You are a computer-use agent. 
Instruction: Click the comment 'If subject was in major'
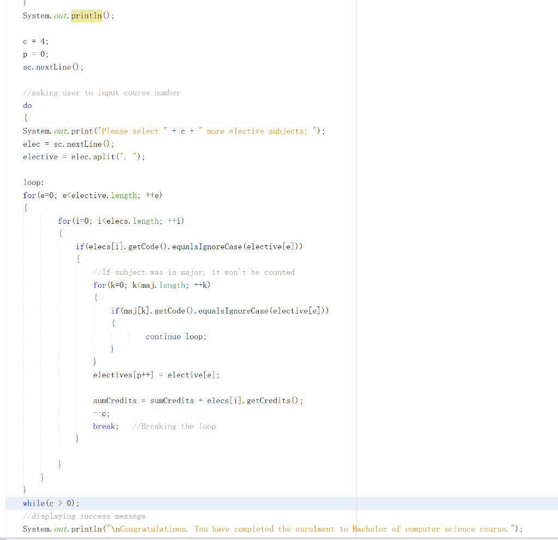click(x=194, y=272)
